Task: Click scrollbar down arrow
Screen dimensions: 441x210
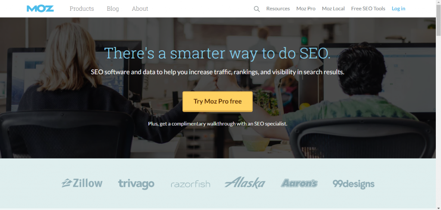Action: coord(438,207)
